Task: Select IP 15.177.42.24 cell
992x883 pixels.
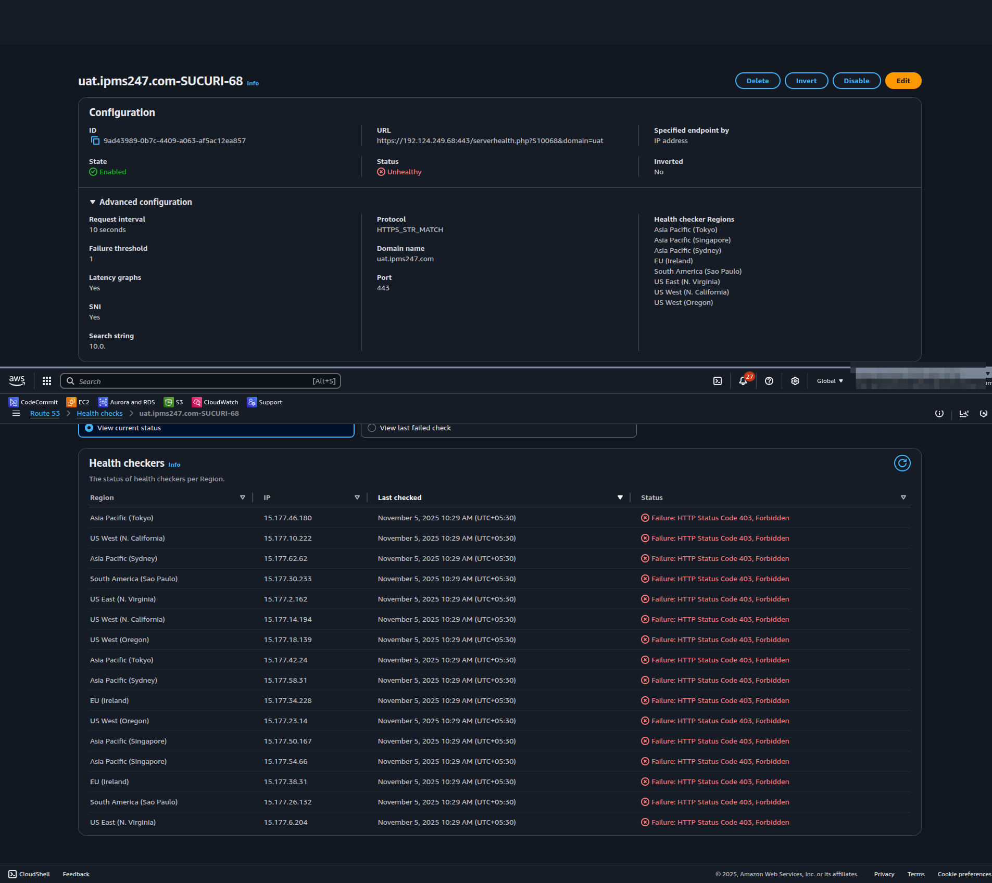Action: [285, 660]
